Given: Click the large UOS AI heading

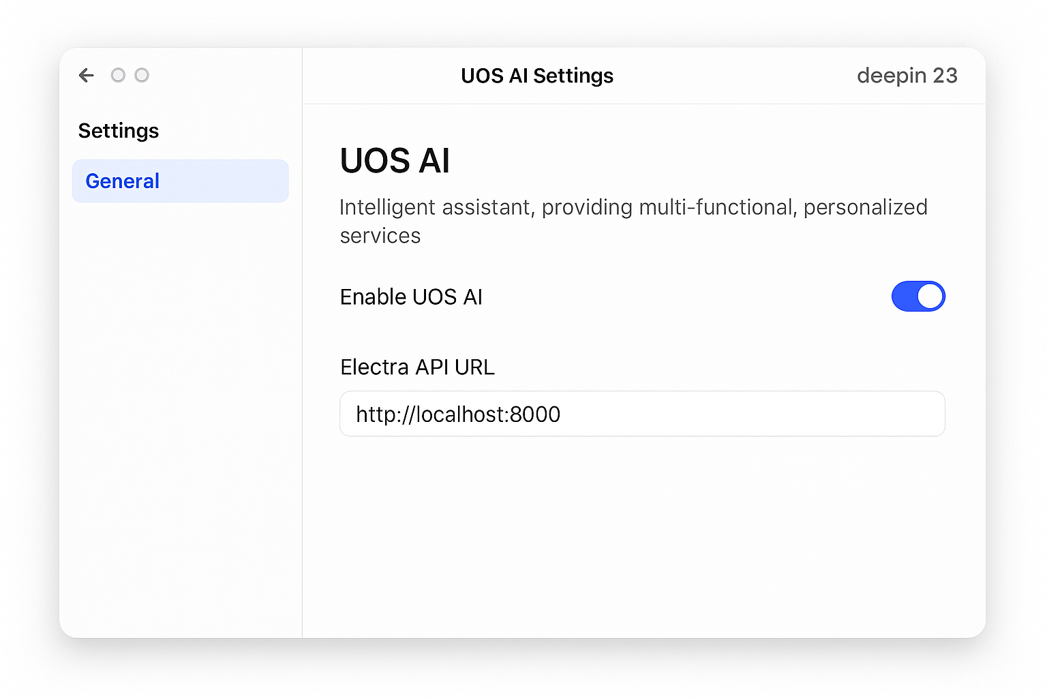Looking at the screenshot, I should [x=395, y=161].
